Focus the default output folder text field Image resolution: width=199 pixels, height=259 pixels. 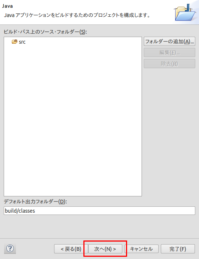pyautogui.click(x=99, y=210)
